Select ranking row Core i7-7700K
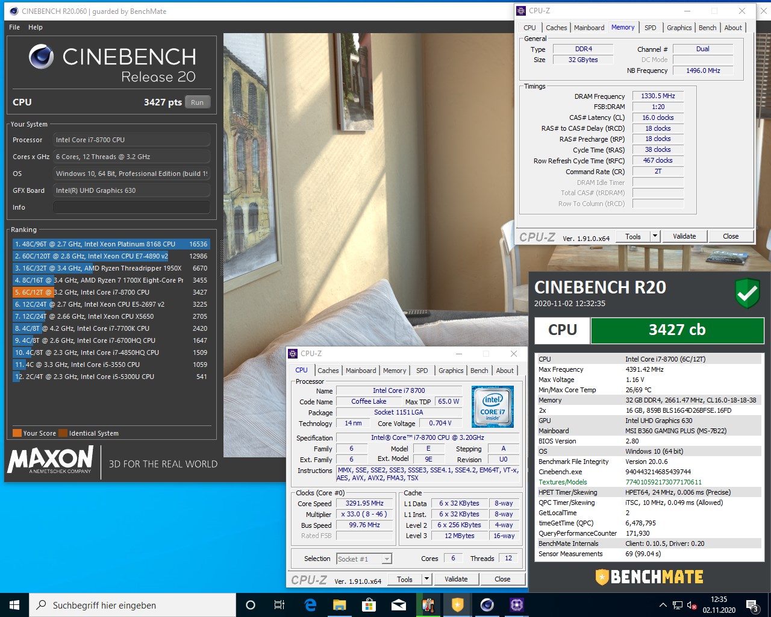The image size is (771, 617). click(111, 328)
